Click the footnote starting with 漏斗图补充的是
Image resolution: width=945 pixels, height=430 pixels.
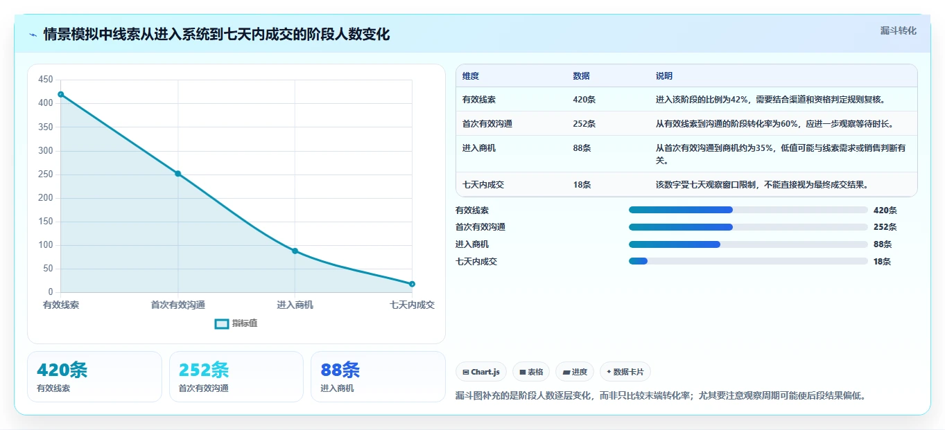click(661, 395)
